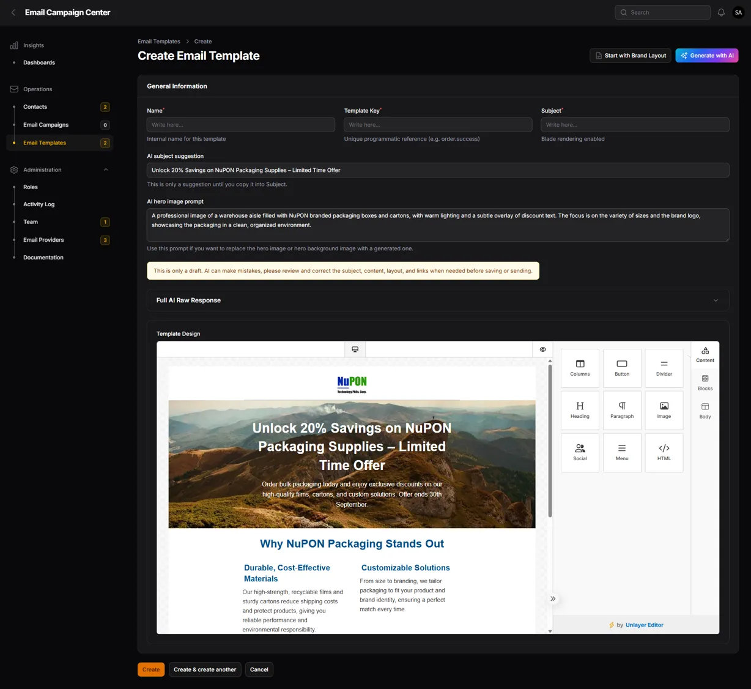751x689 pixels.
Task: Click the email canvas vertical scrollbar
Action: coord(550,441)
